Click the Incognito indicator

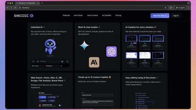click(180, 8)
